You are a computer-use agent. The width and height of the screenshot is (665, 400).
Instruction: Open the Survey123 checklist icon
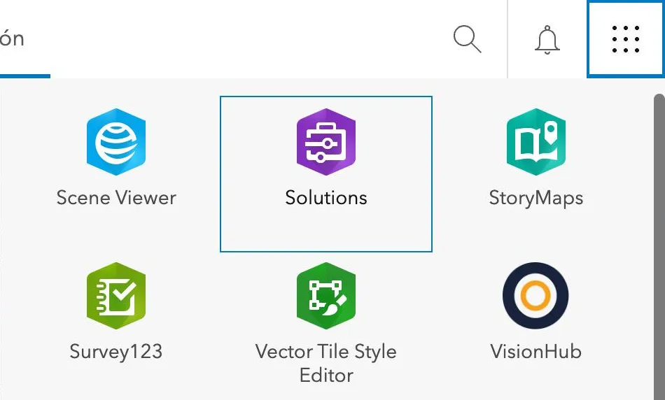point(116,296)
